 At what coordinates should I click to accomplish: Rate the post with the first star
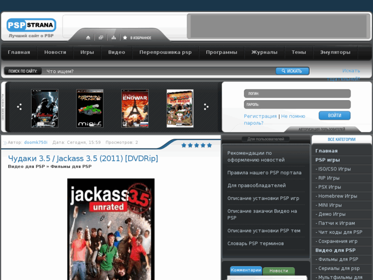[184, 145]
